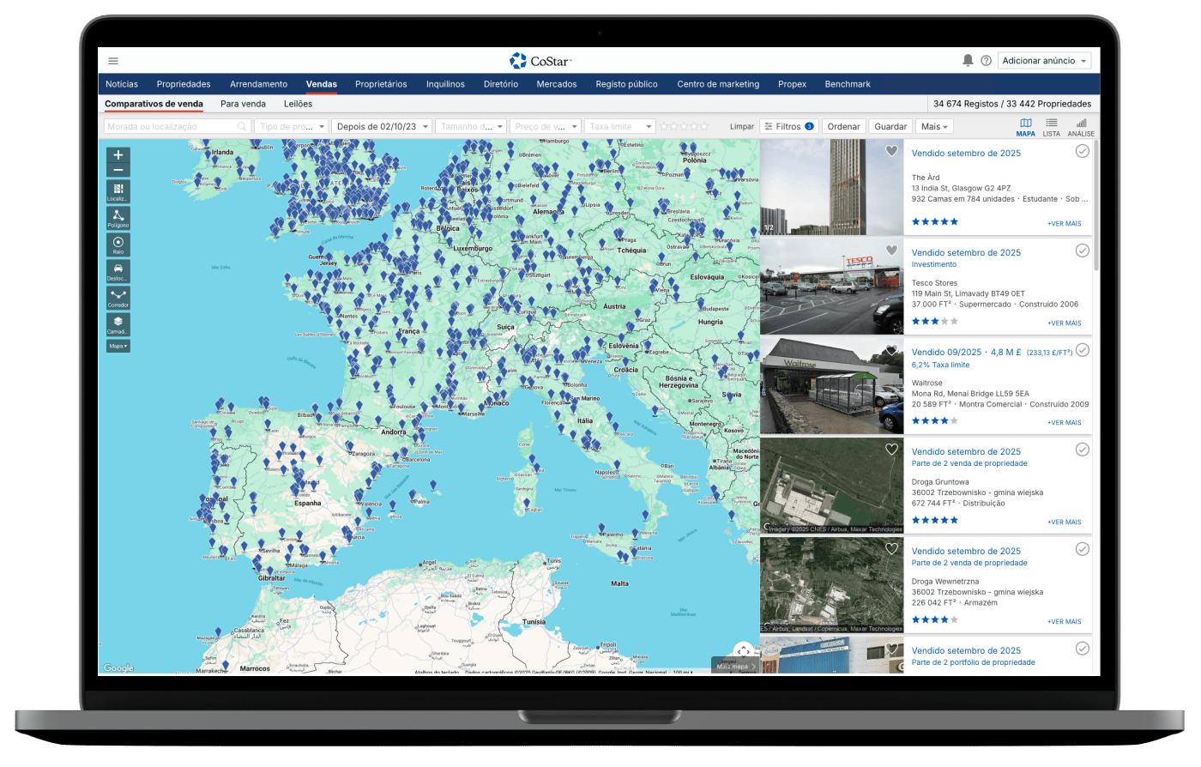Image resolution: width=1201 pixels, height=767 pixels.
Task: Activate the Corredor corridor tool
Action: coord(118,298)
